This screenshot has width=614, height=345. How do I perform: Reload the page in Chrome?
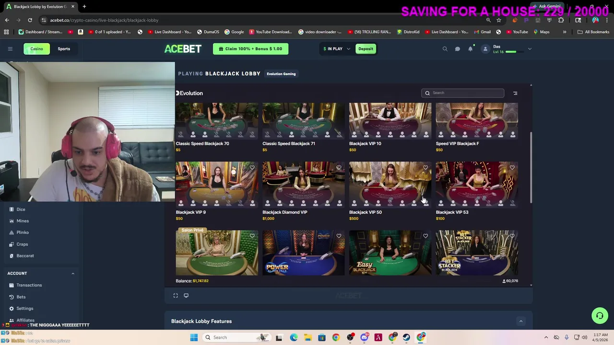coord(30,20)
